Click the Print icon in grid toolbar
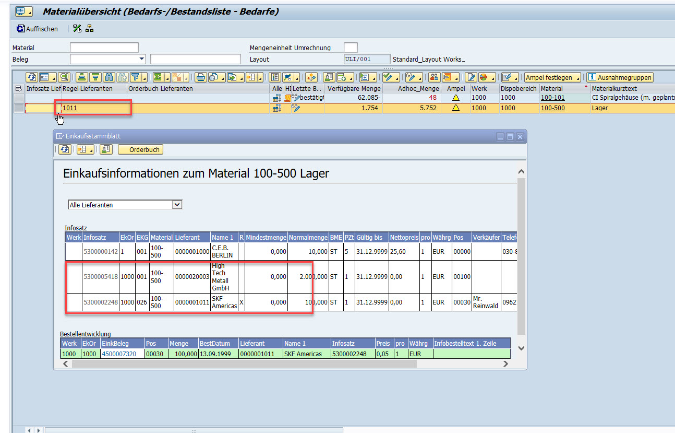The width and height of the screenshot is (675, 433). point(200,77)
